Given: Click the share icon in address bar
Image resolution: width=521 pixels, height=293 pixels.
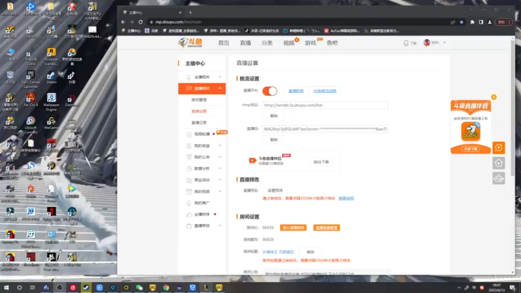Looking at the screenshot, I should [x=453, y=22].
